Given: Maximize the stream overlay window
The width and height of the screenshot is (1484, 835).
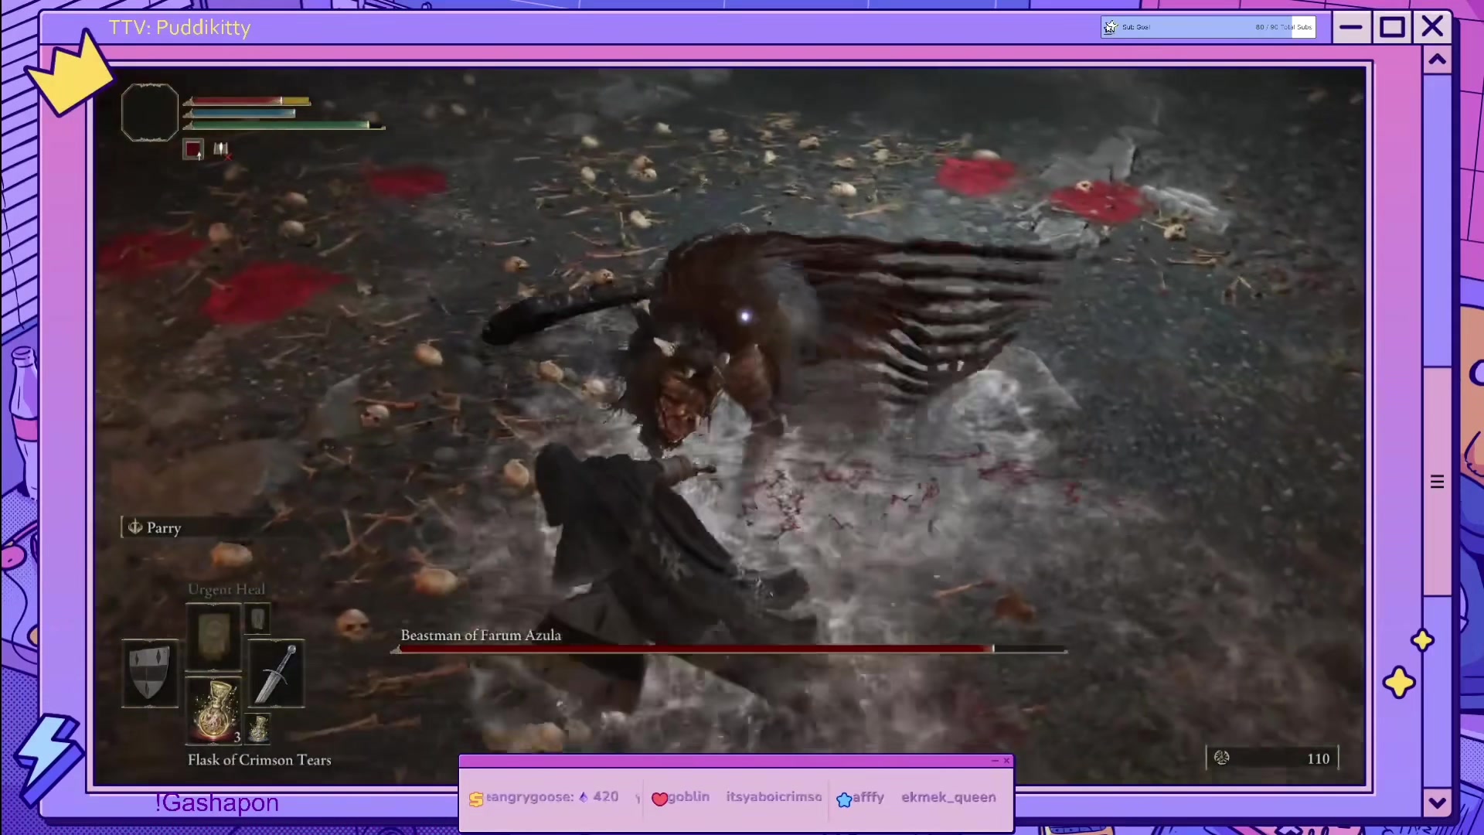Looking at the screenshot, I should coord(1392,28).
